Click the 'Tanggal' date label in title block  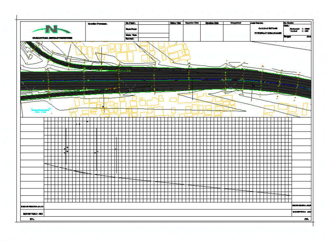click(x=287, y=37)
